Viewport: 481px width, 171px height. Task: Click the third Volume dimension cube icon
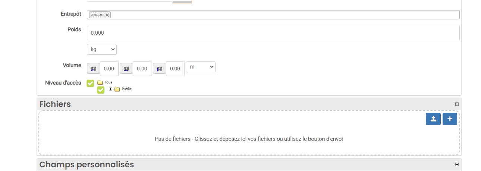point(160,69)
